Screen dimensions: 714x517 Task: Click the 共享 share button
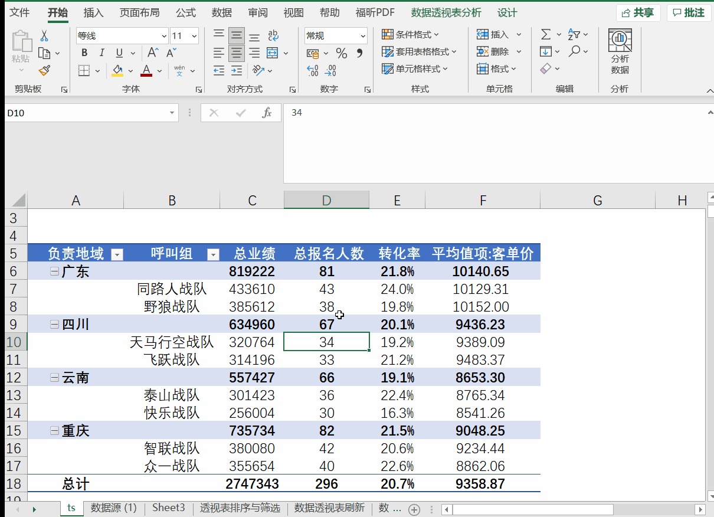638,12
